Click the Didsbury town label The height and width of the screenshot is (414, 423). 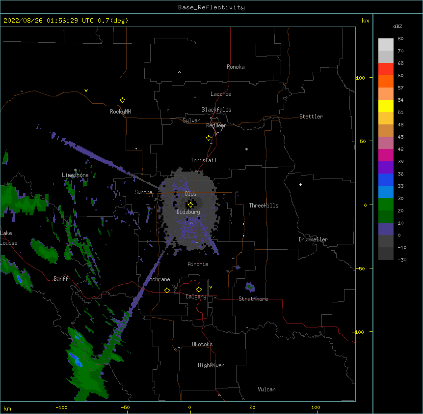[188, 212]
